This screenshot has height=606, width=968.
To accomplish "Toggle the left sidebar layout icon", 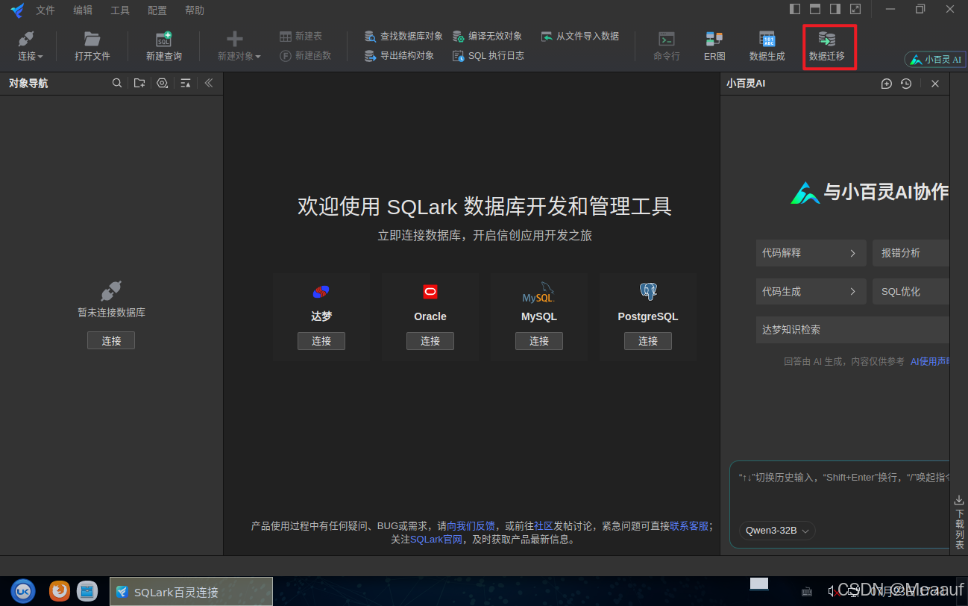I will tap(795, 9).
